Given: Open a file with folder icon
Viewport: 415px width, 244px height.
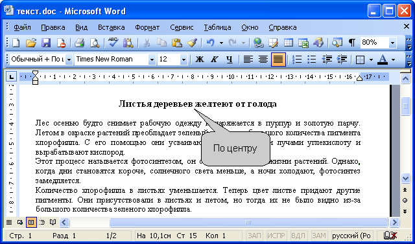Looking at the screenshot, I should 31,43.
